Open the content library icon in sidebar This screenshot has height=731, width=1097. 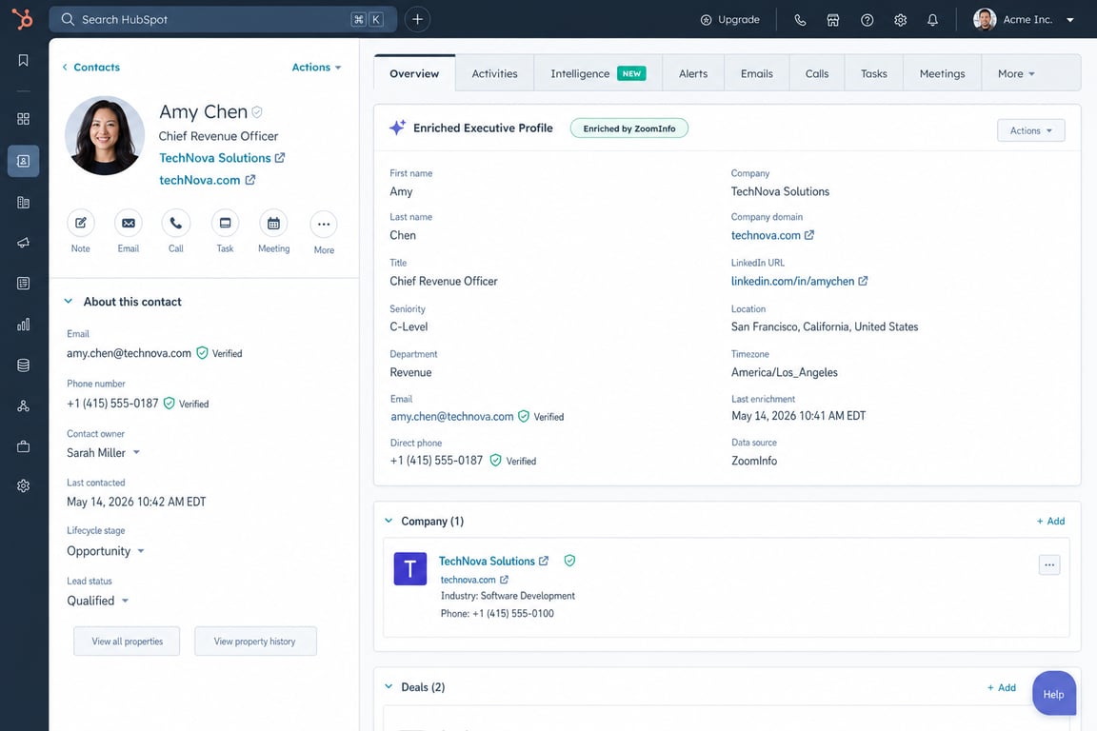[x=23, y=203]
